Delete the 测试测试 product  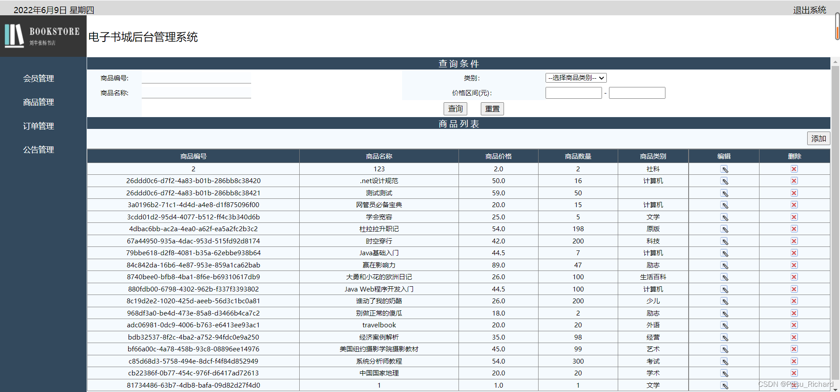pos(794,193)
